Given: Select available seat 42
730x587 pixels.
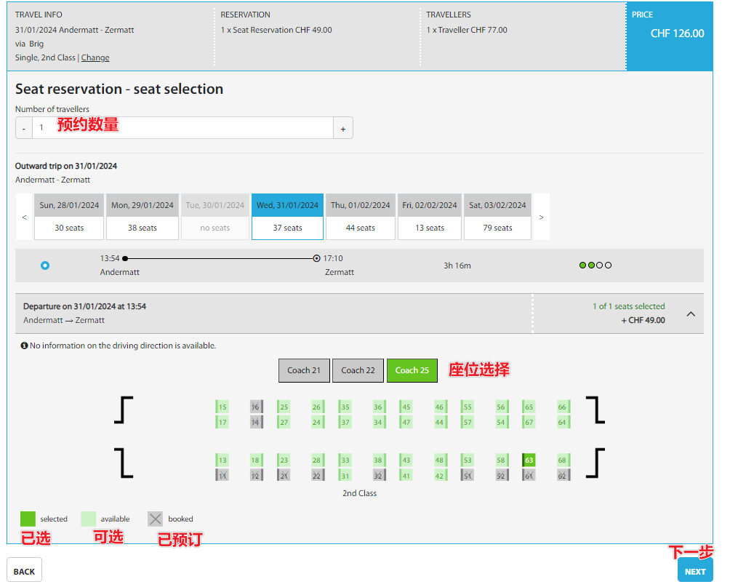Looking at the screenshot, I should (x=439, y=476).
